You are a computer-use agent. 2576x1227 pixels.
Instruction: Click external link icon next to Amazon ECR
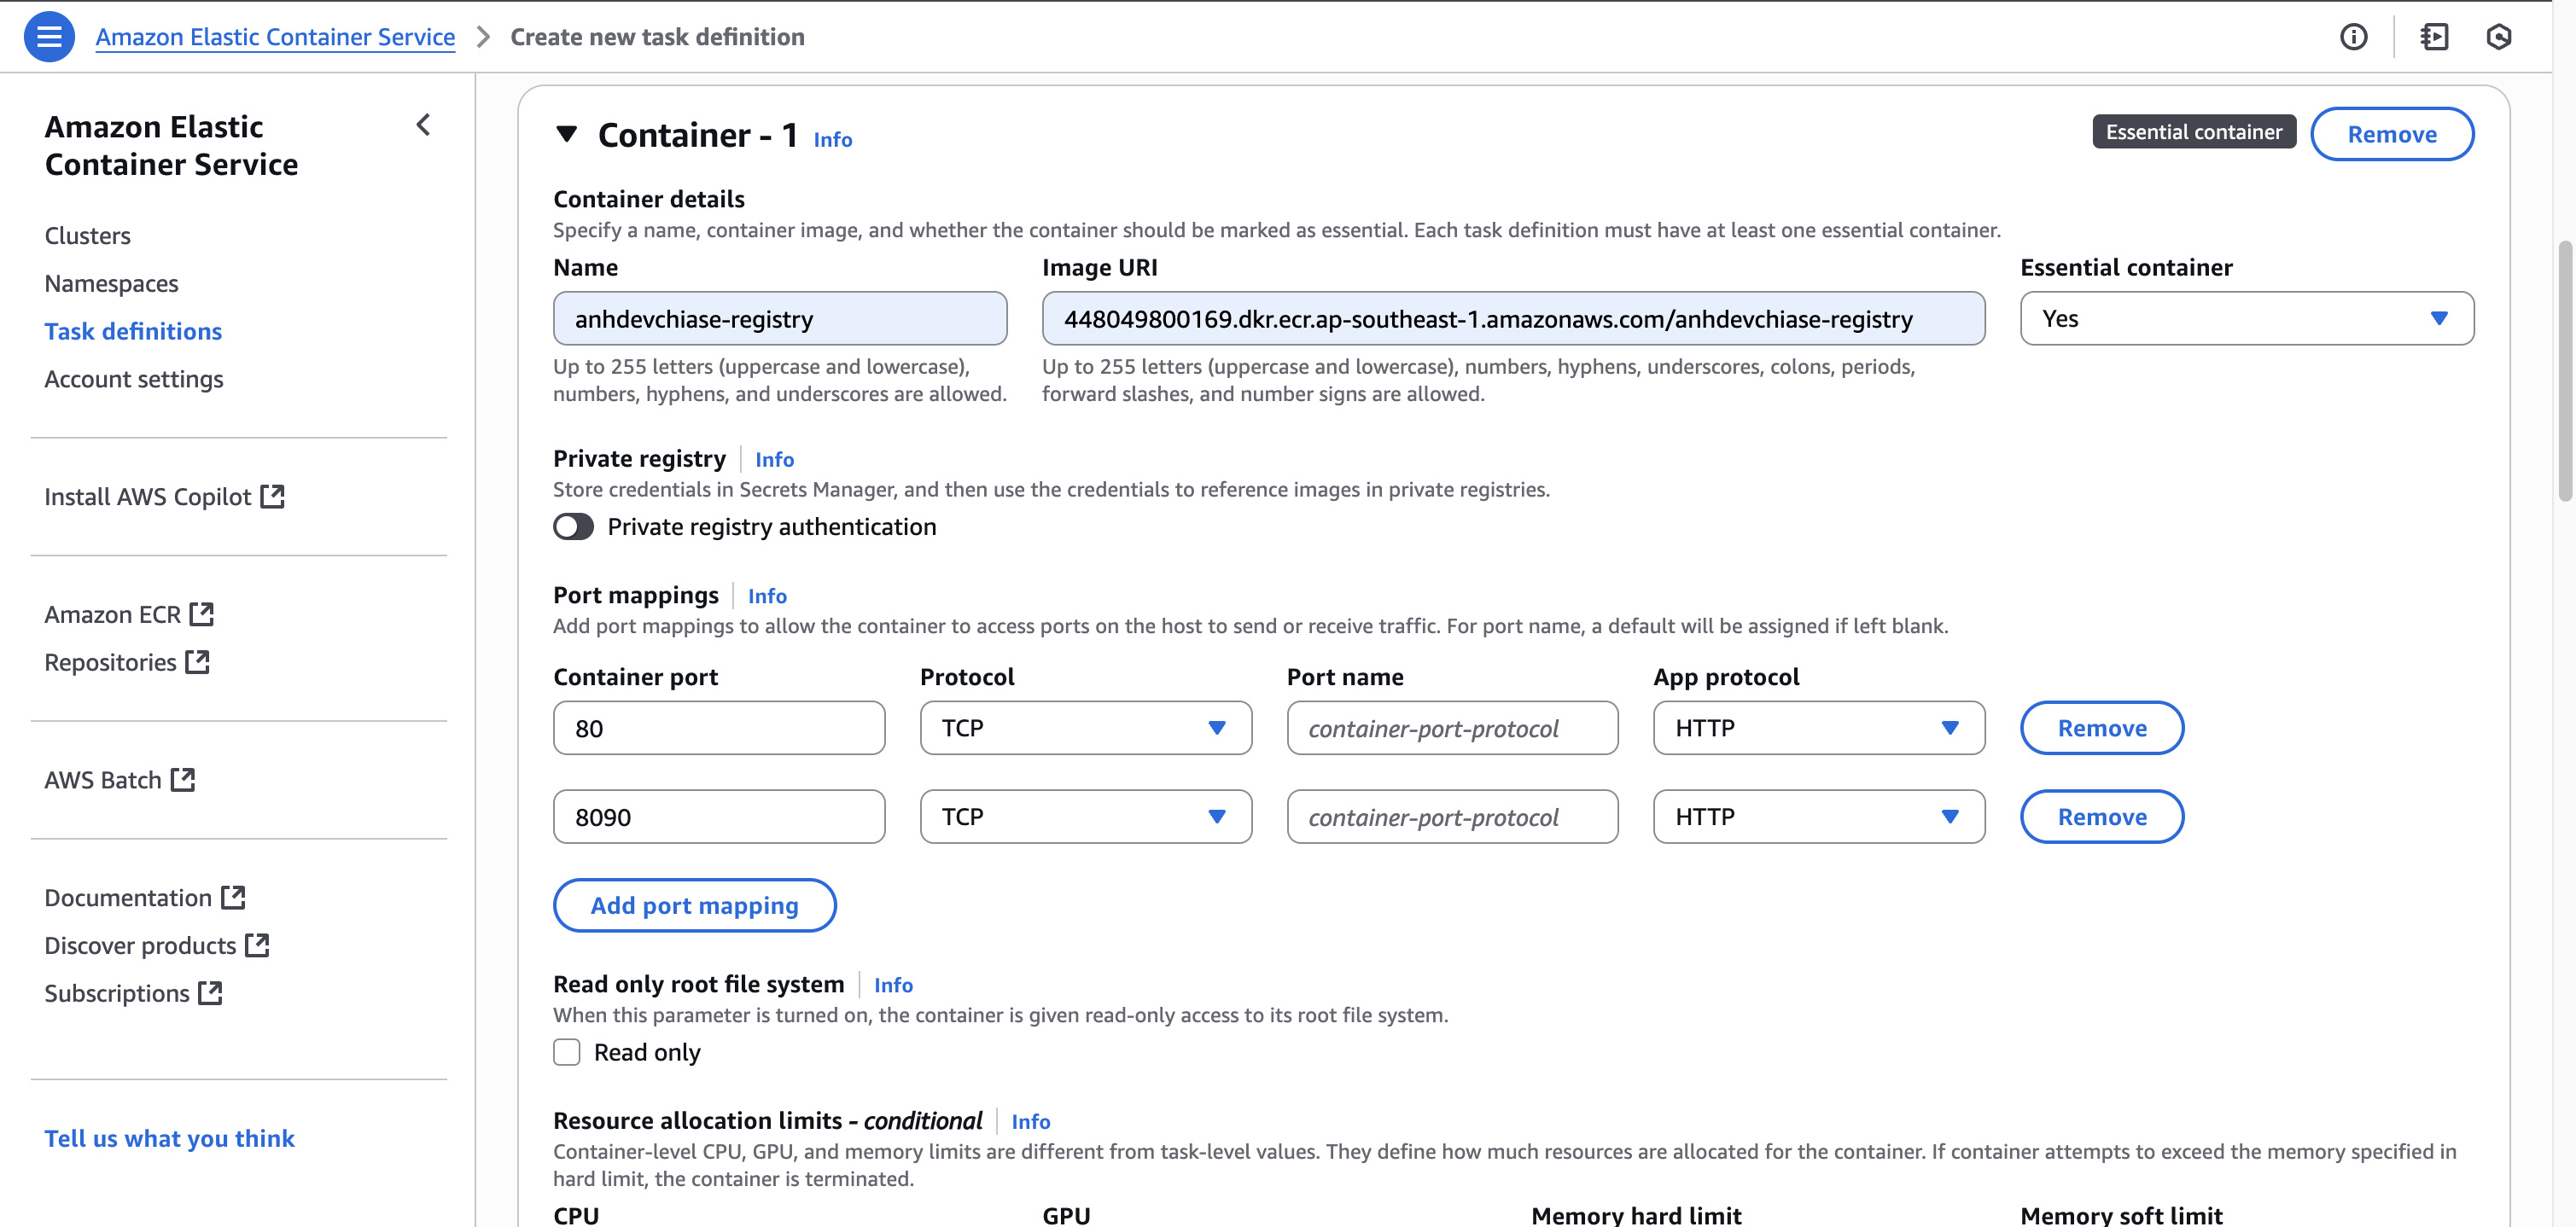202,614
